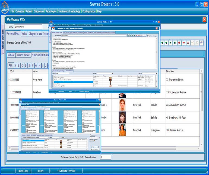This screenshot has height=175, width=209.
Task: Click the previous record green arrow
Action: [x=166, y=43]
